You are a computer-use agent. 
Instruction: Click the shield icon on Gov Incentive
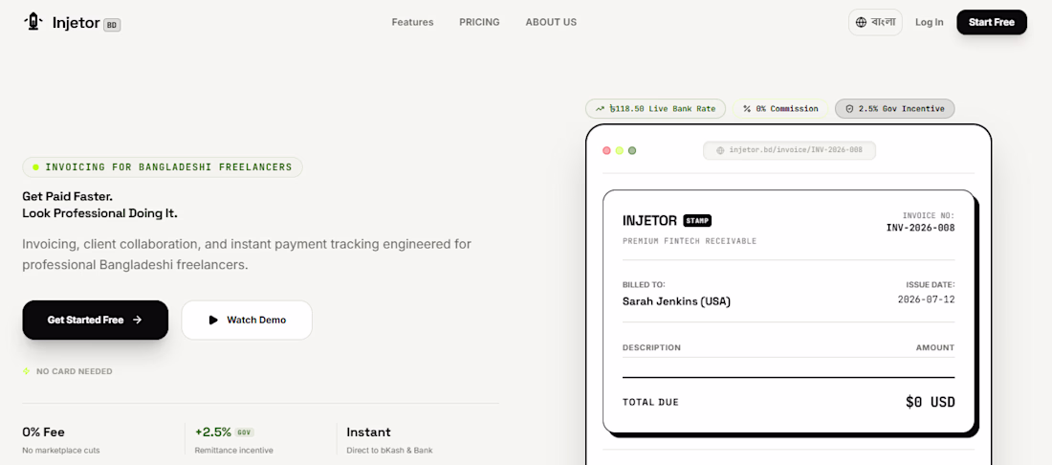point(849,109)
